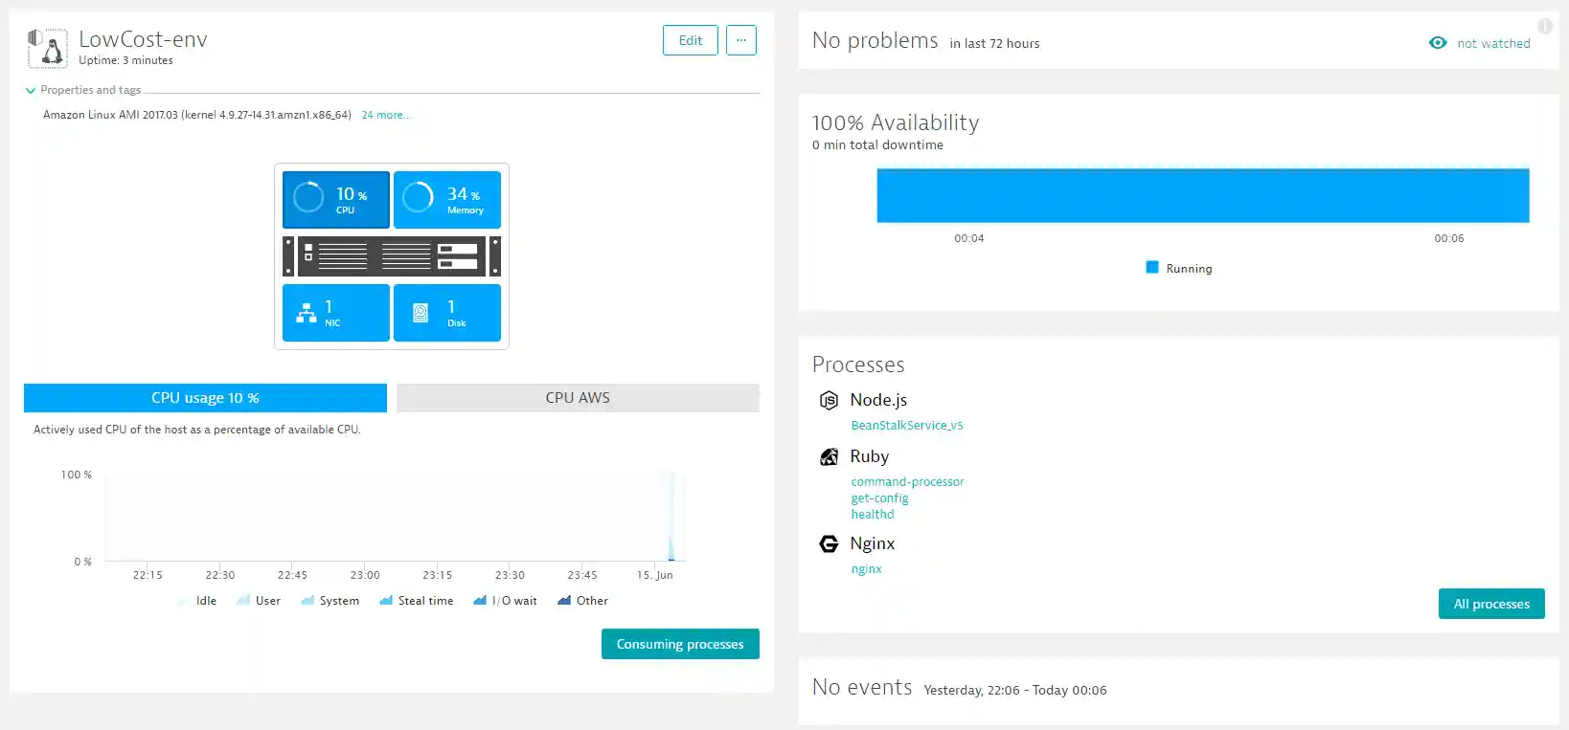Expand the '24 more...' properties link

pos(386,115)
